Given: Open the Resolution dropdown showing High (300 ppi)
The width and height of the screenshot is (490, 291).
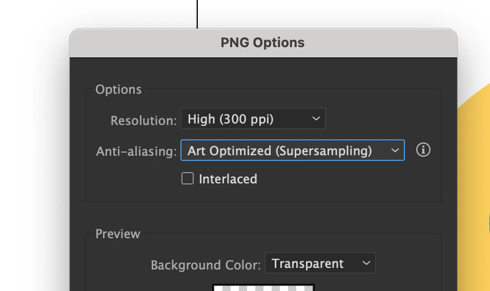Looking at the screenshot, I should click(253, 119).
